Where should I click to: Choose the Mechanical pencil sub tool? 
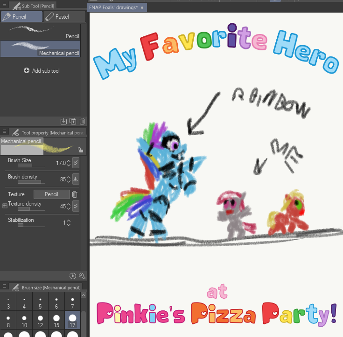point(40,49)
